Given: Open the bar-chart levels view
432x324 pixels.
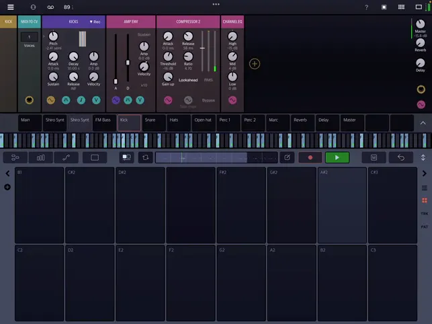Looking at the screenshot, I should pos(41,157).
